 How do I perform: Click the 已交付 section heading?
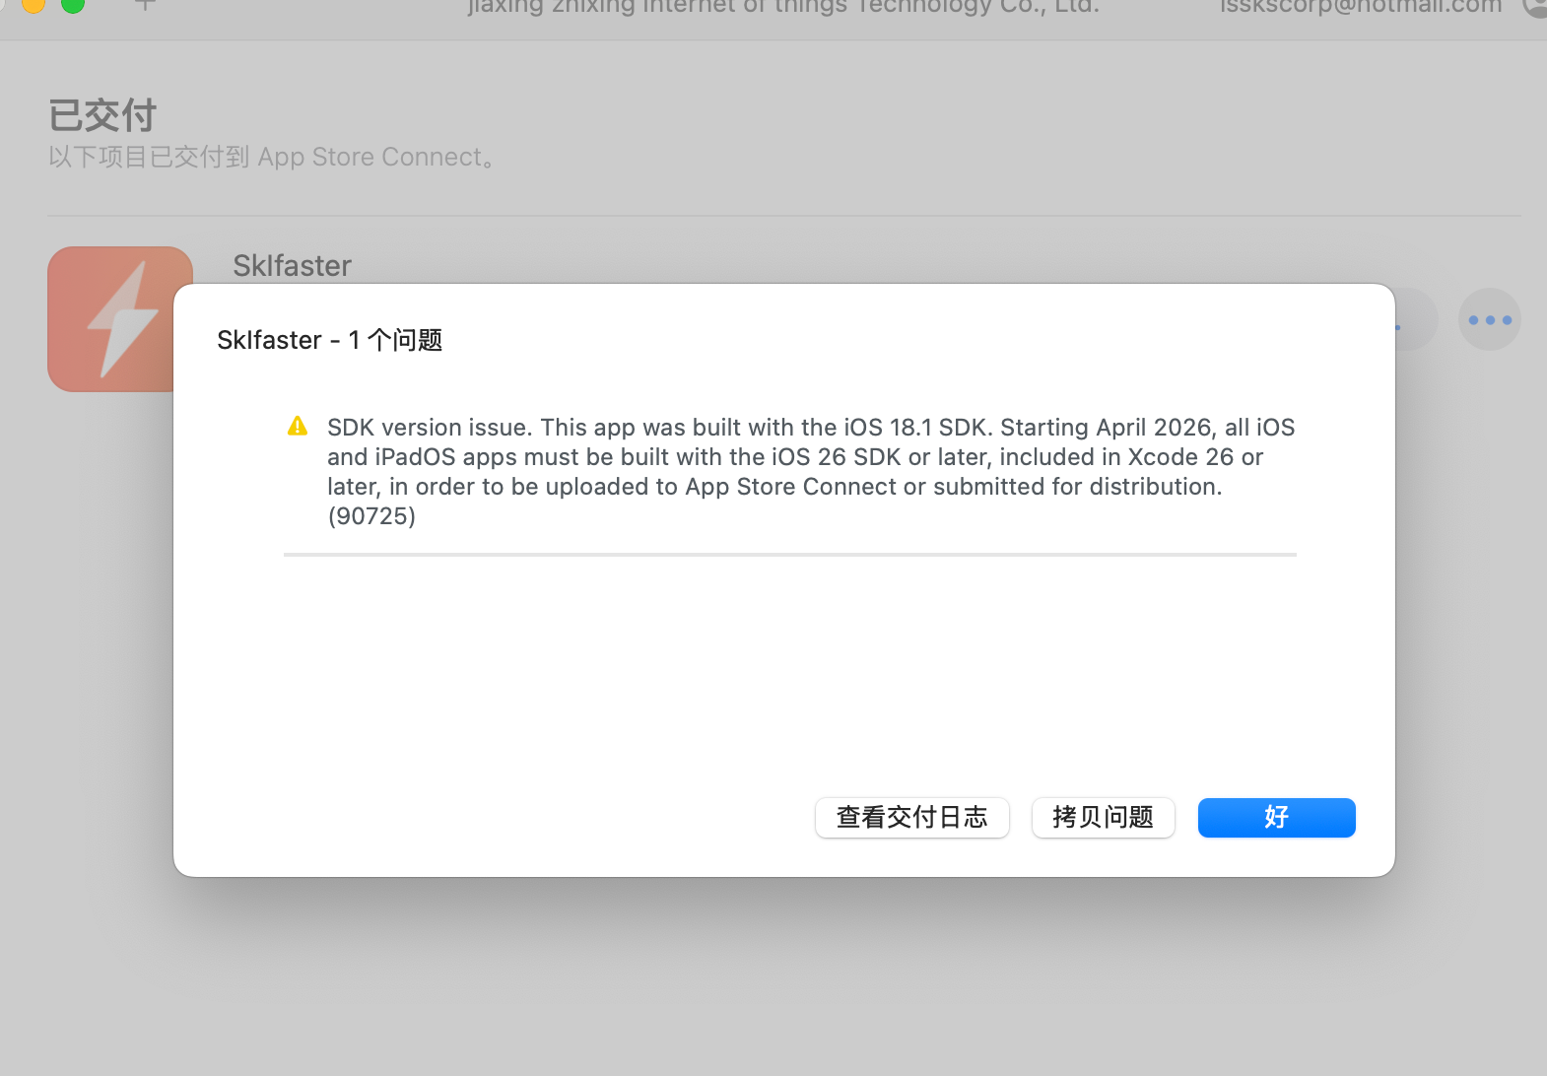[102, 116]
